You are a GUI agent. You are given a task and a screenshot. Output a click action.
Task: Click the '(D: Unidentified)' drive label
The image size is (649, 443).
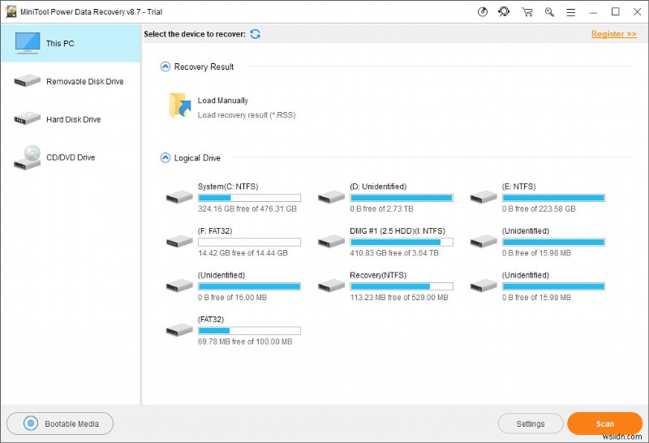click(378, 187)
